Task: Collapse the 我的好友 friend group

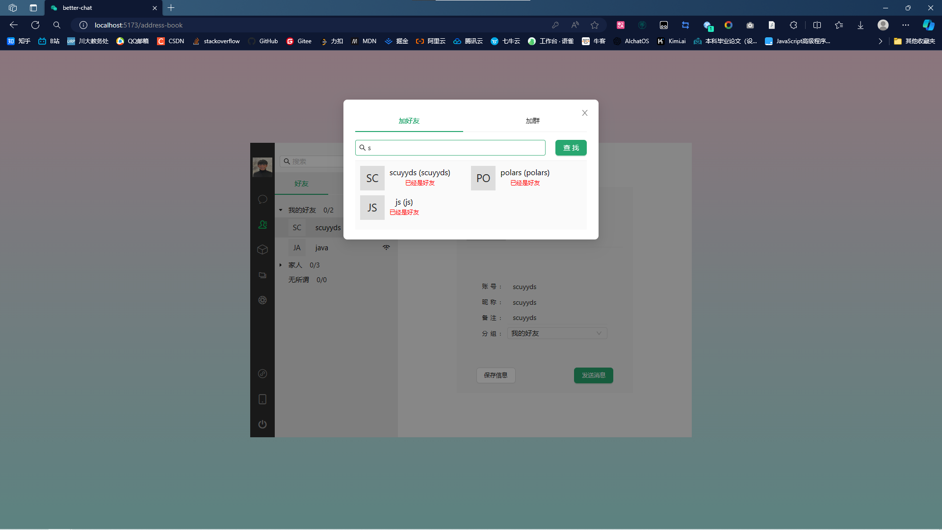Action: coord(281,210)
